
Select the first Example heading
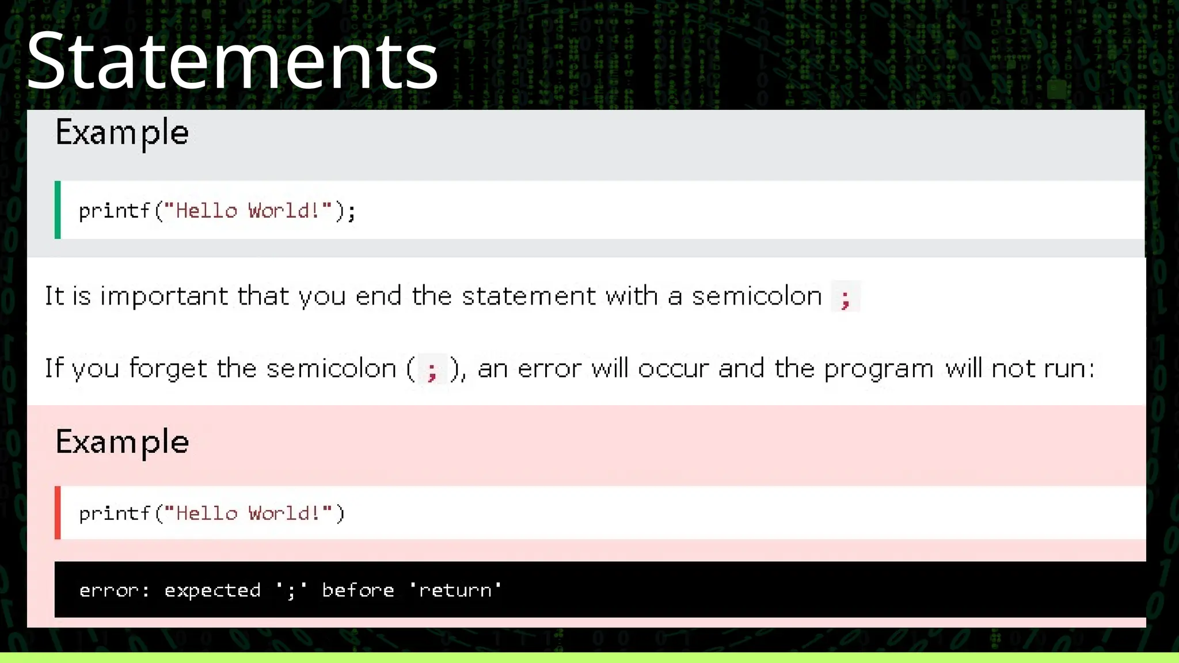(x=122, y=134)
